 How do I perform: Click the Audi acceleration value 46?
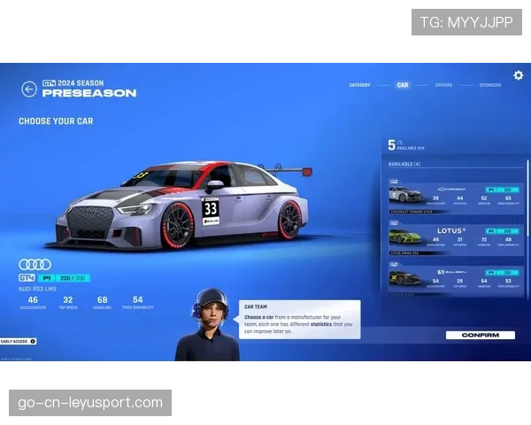(33, 299)
